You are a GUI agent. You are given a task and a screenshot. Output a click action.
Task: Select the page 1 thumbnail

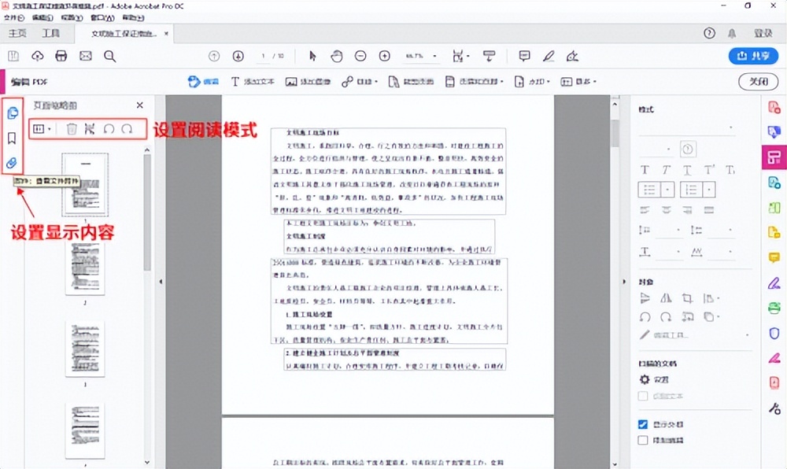point(85,185)
